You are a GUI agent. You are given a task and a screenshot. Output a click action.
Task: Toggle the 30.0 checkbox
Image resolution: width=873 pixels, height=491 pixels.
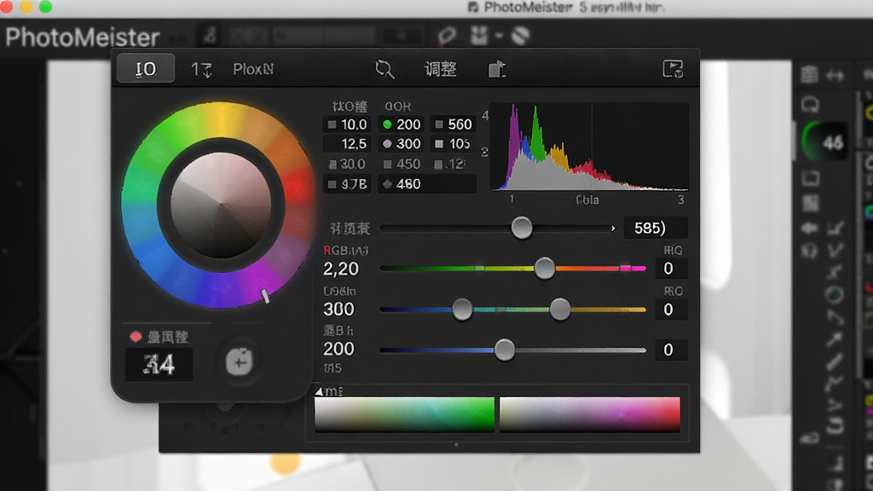pos(332,165)
